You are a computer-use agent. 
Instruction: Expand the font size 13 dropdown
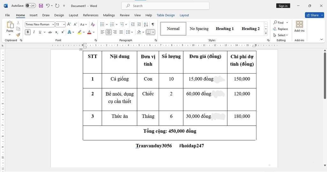64,25
